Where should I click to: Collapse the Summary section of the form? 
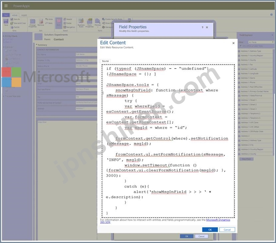pos(36,45)
